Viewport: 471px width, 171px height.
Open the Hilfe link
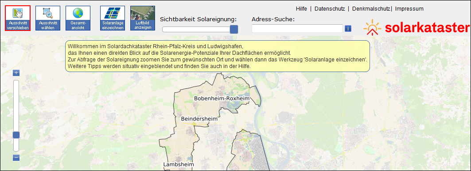pyautogui.click(x=301, y=9)
